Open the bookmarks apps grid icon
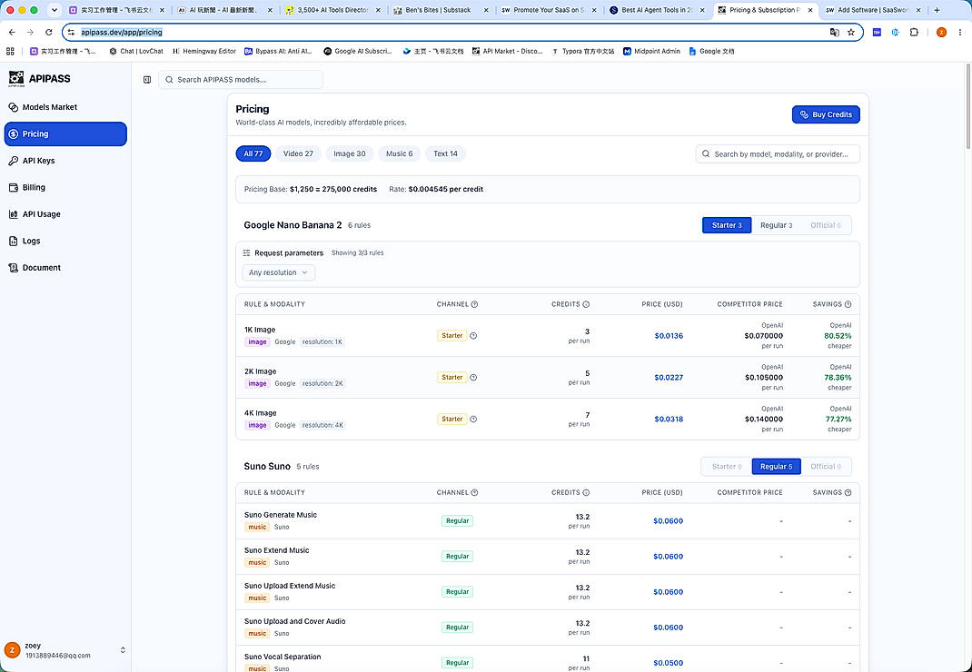This screenshot has width=972, height=672. coord(10,52)
